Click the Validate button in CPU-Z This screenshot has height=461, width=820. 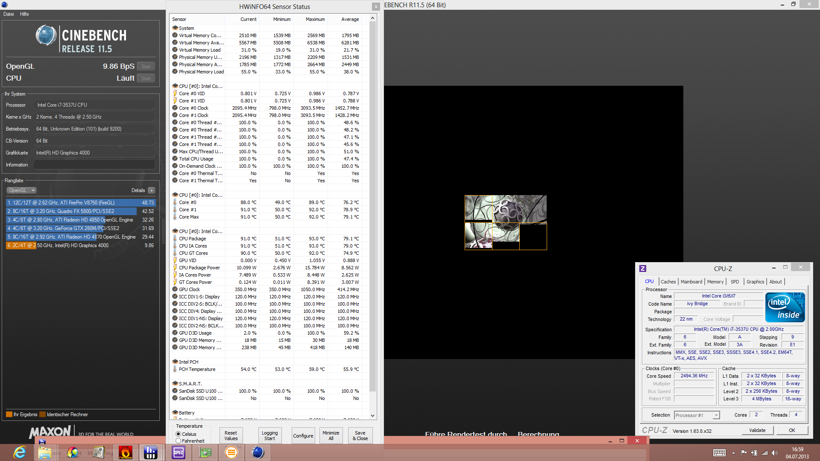(x=757, y=430)
